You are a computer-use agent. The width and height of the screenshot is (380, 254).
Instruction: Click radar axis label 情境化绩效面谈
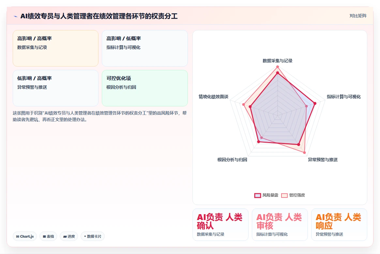[214, 97]
